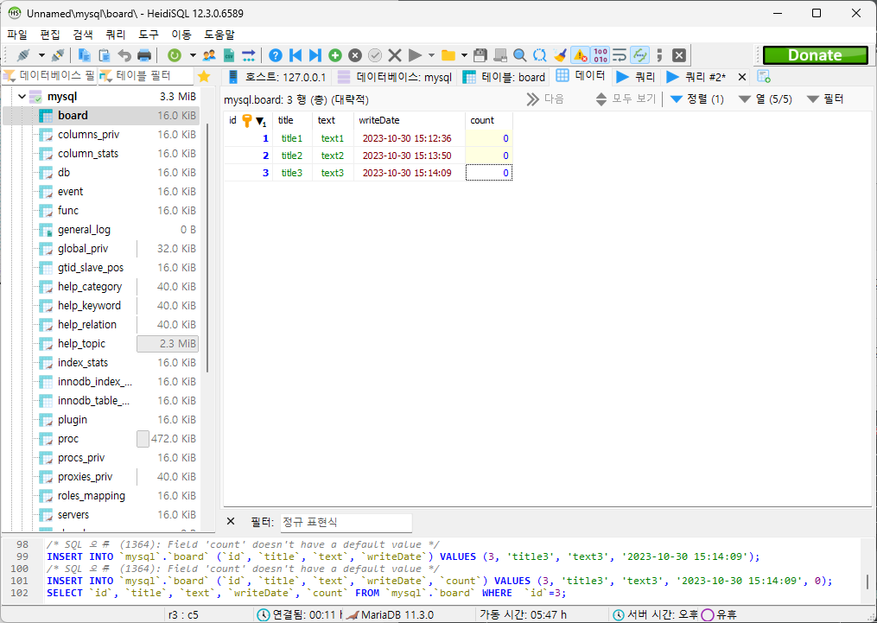Open the 정렬 (1) sort dropdown
Viewport: 877px width, 623px height.
[x=697, y=99]
